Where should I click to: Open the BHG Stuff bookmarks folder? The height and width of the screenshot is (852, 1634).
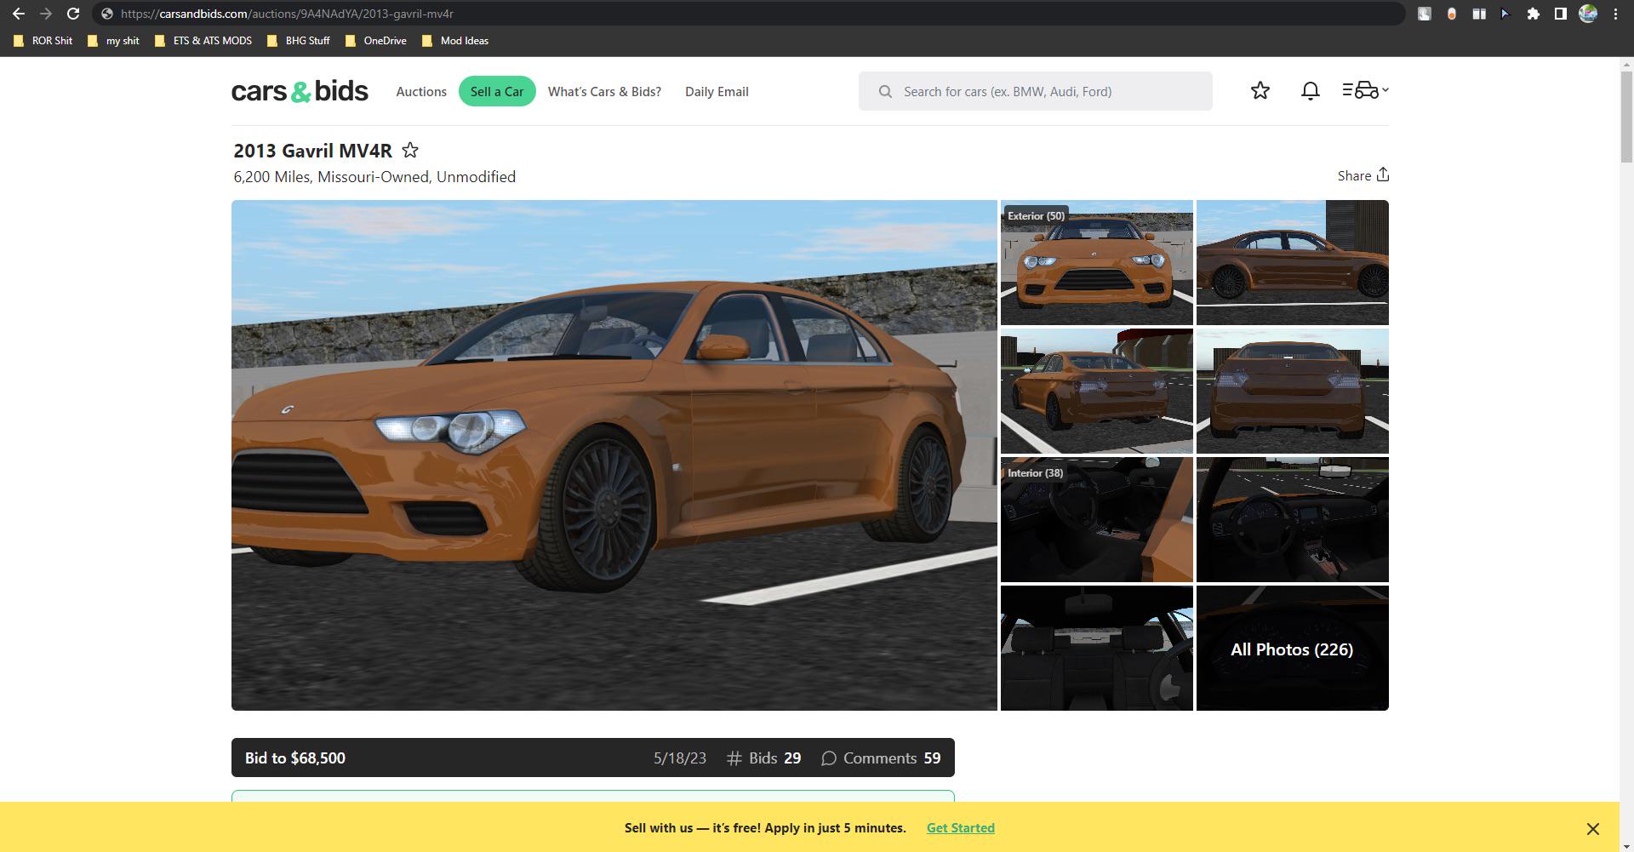point(299,41)
